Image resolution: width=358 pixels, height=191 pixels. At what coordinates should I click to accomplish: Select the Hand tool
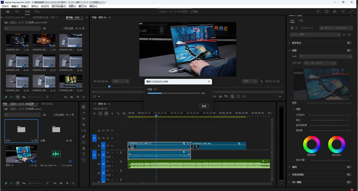pyautogui.click(x=84, y=148)
